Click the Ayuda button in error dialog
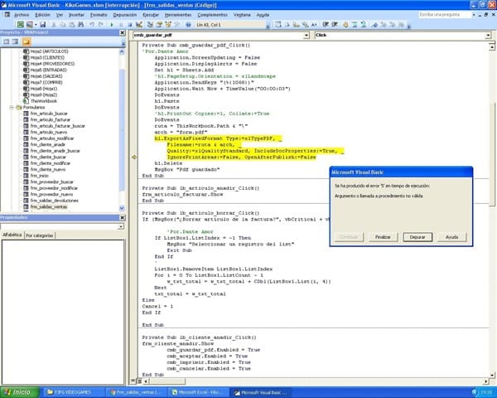 click(452, 236)
